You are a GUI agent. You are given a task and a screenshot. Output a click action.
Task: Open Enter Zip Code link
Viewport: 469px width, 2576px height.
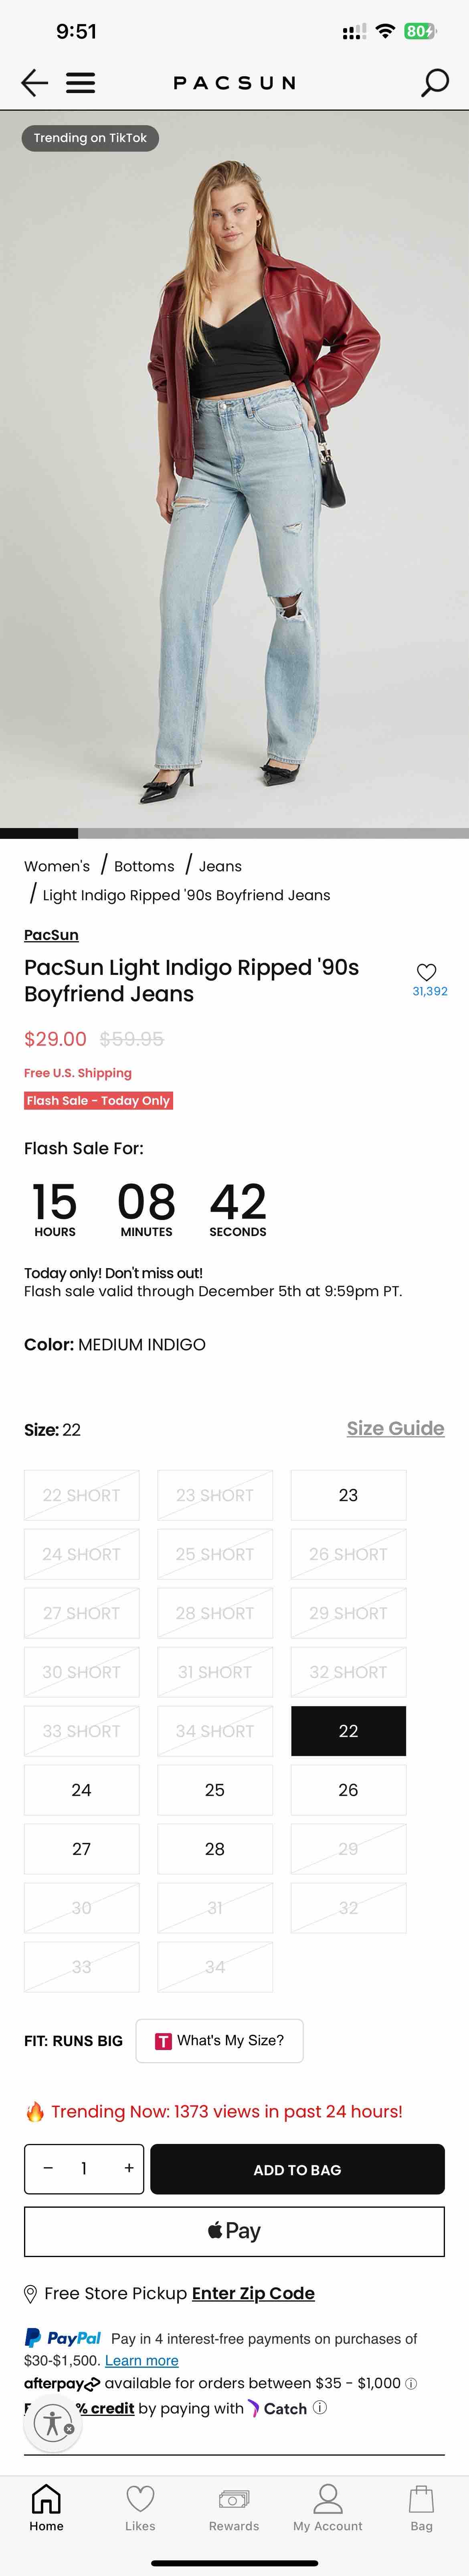253,2293
